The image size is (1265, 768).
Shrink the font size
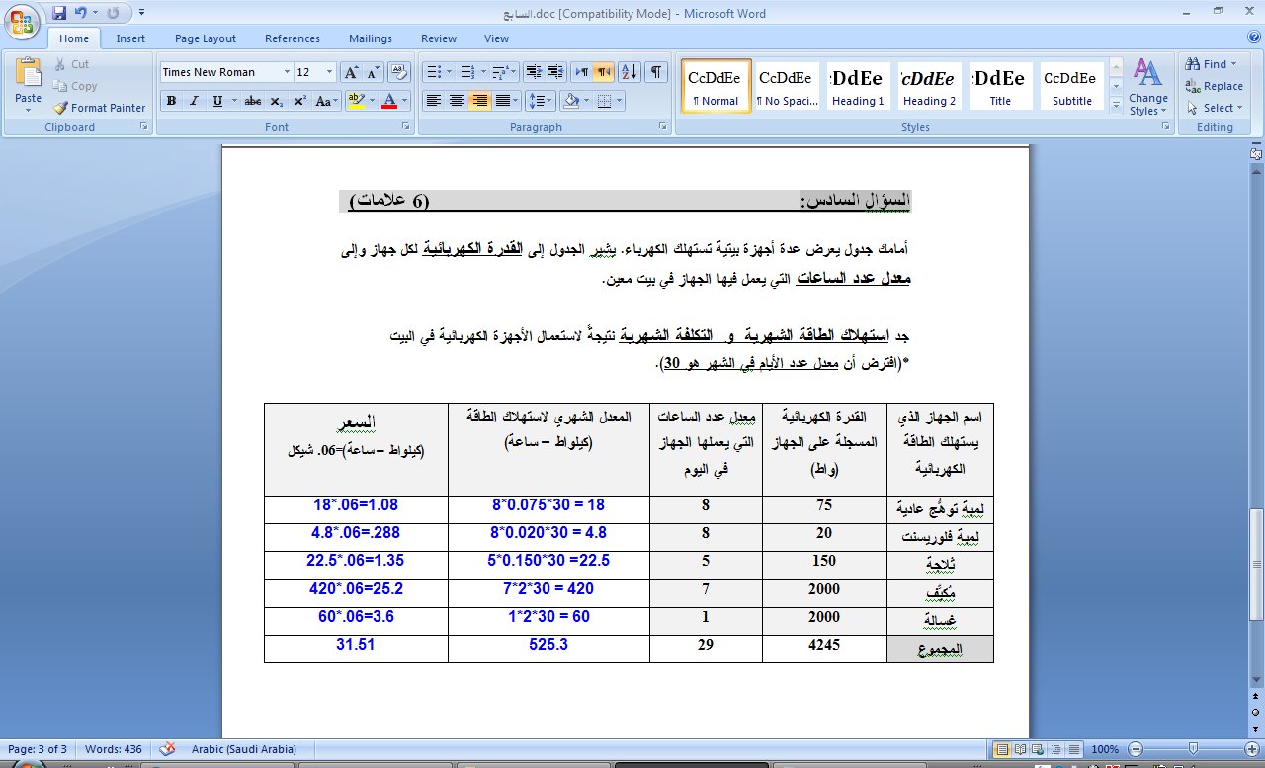[x=373, y=72]
